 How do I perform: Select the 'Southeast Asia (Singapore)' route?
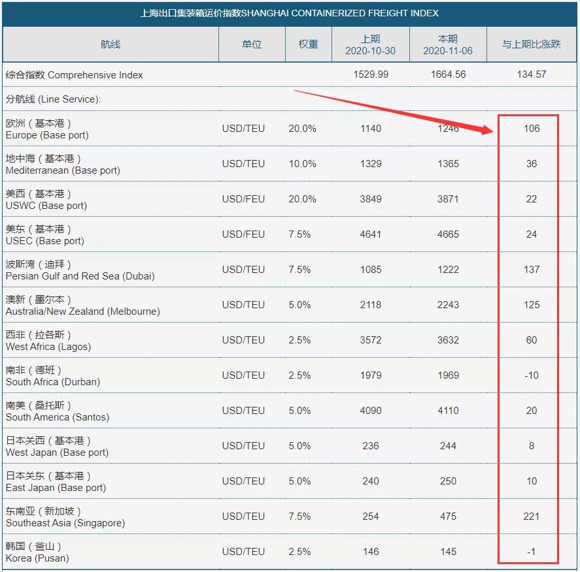(65, 523)
